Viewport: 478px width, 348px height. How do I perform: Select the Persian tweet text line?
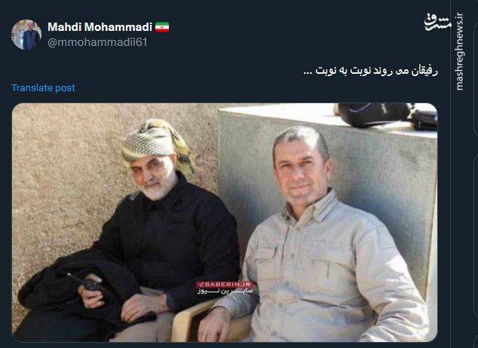tap(371, 71)
